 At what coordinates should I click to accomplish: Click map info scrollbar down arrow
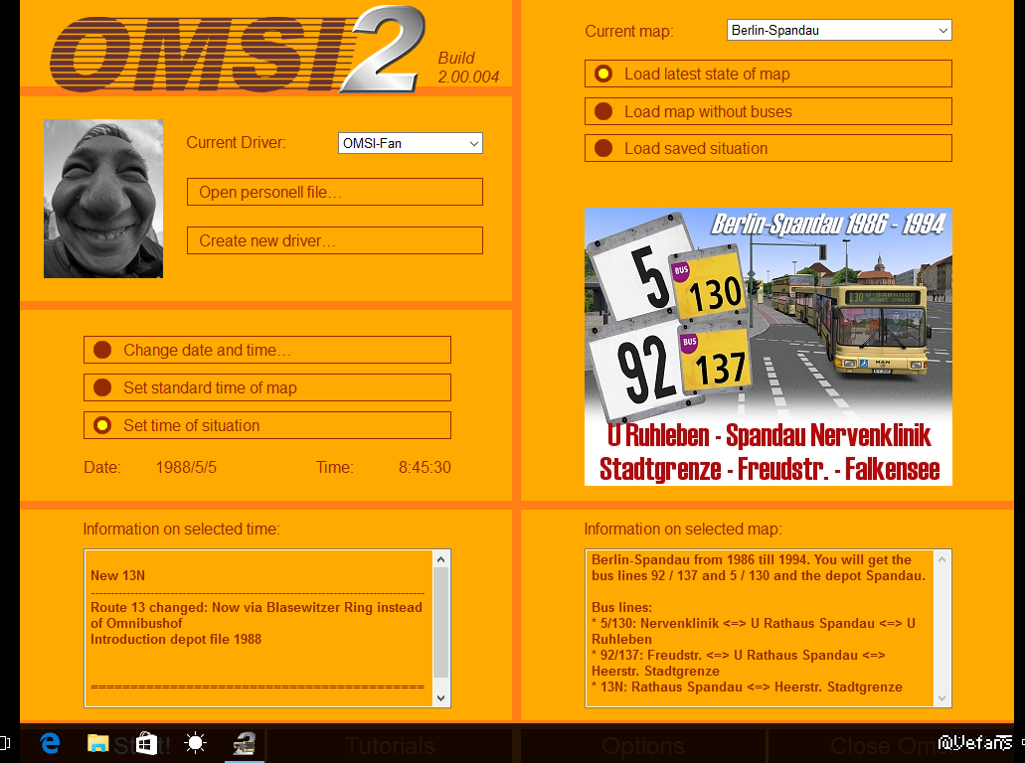click(x=941, y=697)
